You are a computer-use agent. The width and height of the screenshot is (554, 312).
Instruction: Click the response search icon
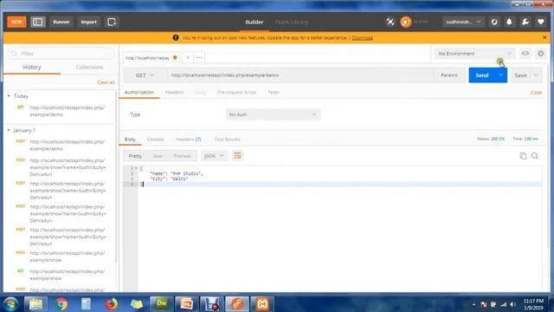[535, 156]
